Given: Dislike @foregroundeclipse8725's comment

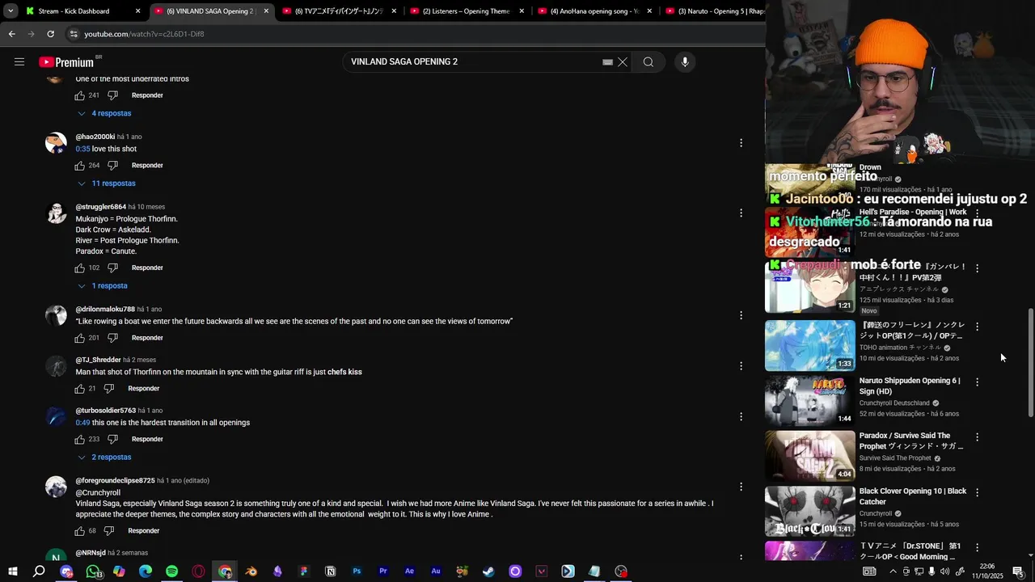Looking at the screenshot, I should (109, 531).
